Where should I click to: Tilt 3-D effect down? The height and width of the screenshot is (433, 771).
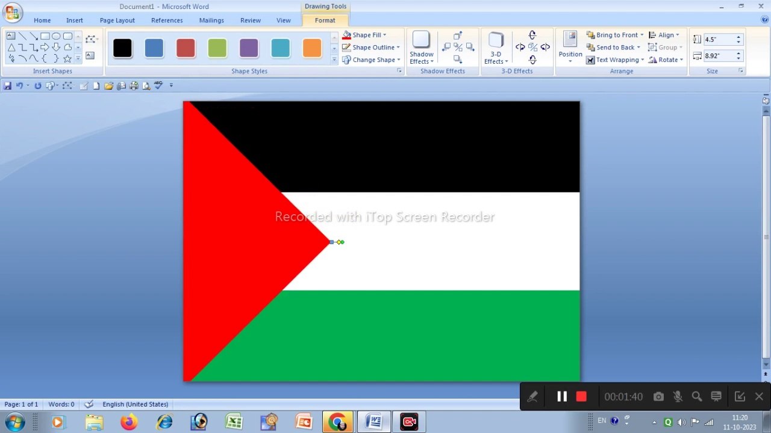532,60
